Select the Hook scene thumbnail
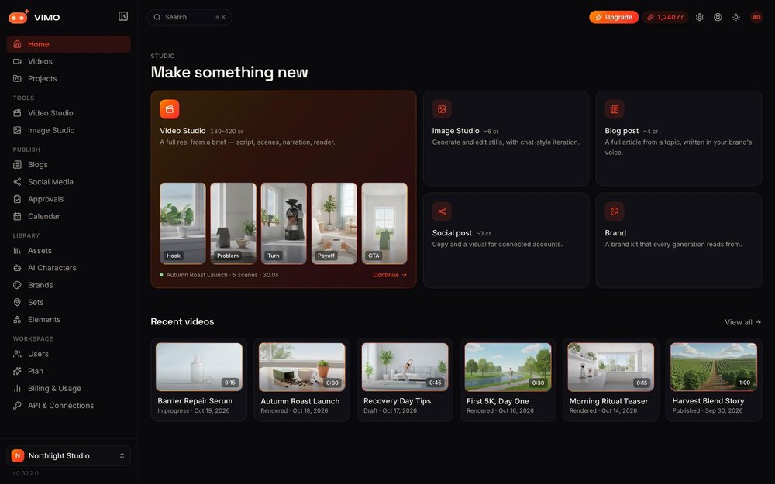775x484 pixels. 183,223
